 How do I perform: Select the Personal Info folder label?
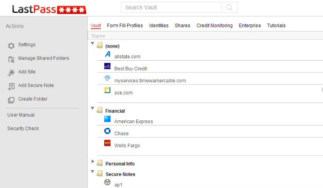pyautogui.click(x=120, y=164)
